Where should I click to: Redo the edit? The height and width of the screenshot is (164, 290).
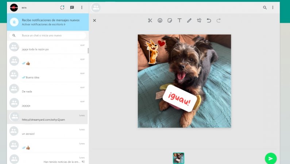click(x=219, y=20)
